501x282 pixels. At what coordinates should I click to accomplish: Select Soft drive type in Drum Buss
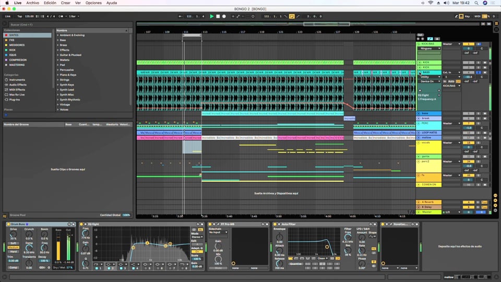(14, 243)
